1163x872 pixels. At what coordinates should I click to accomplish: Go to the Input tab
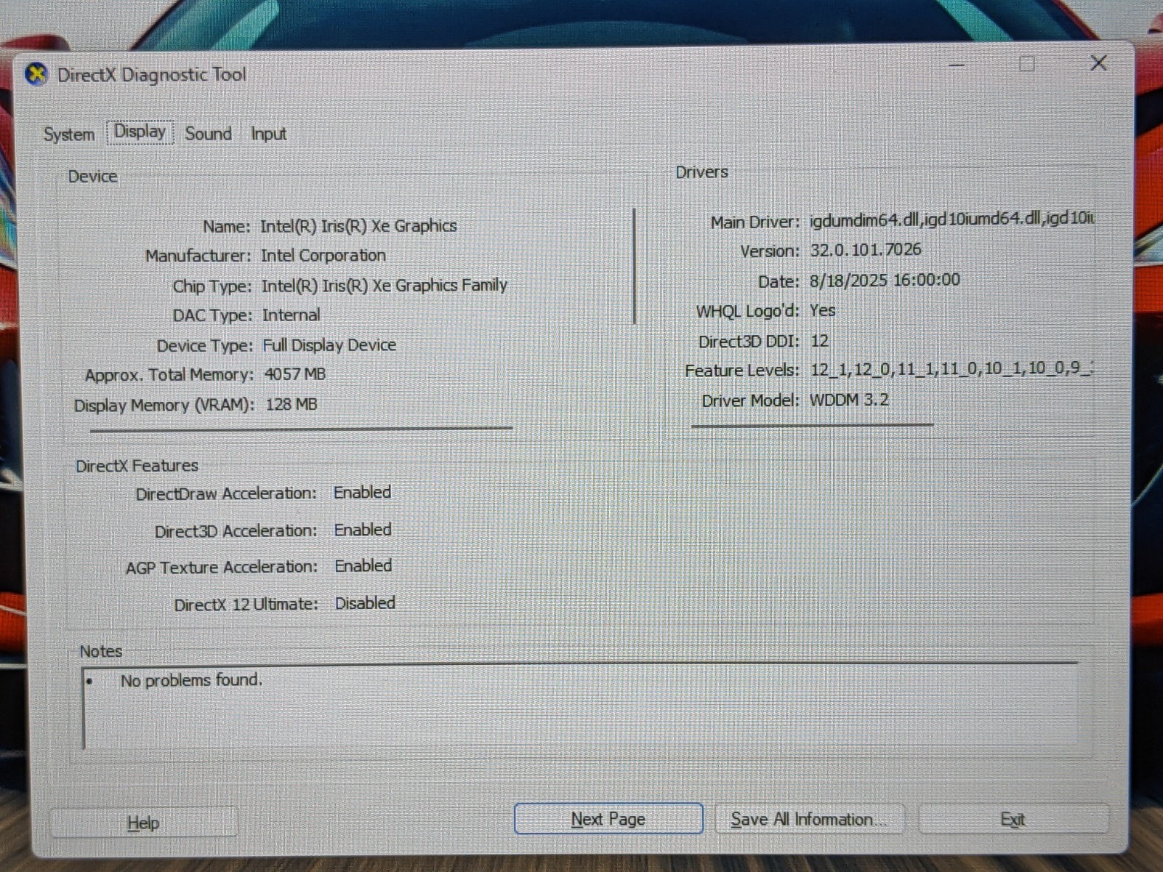268,134
